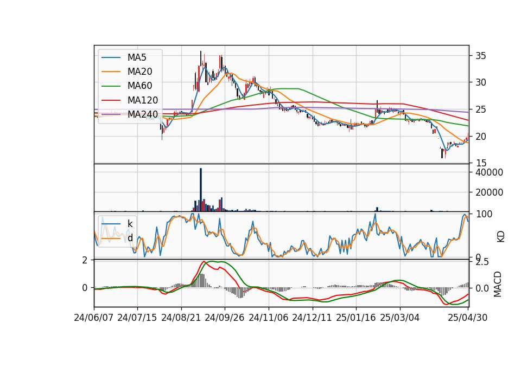Viewport: 521px width, 374px height.
Task: Click the 25 price axis label
Action: coord(481,109)
